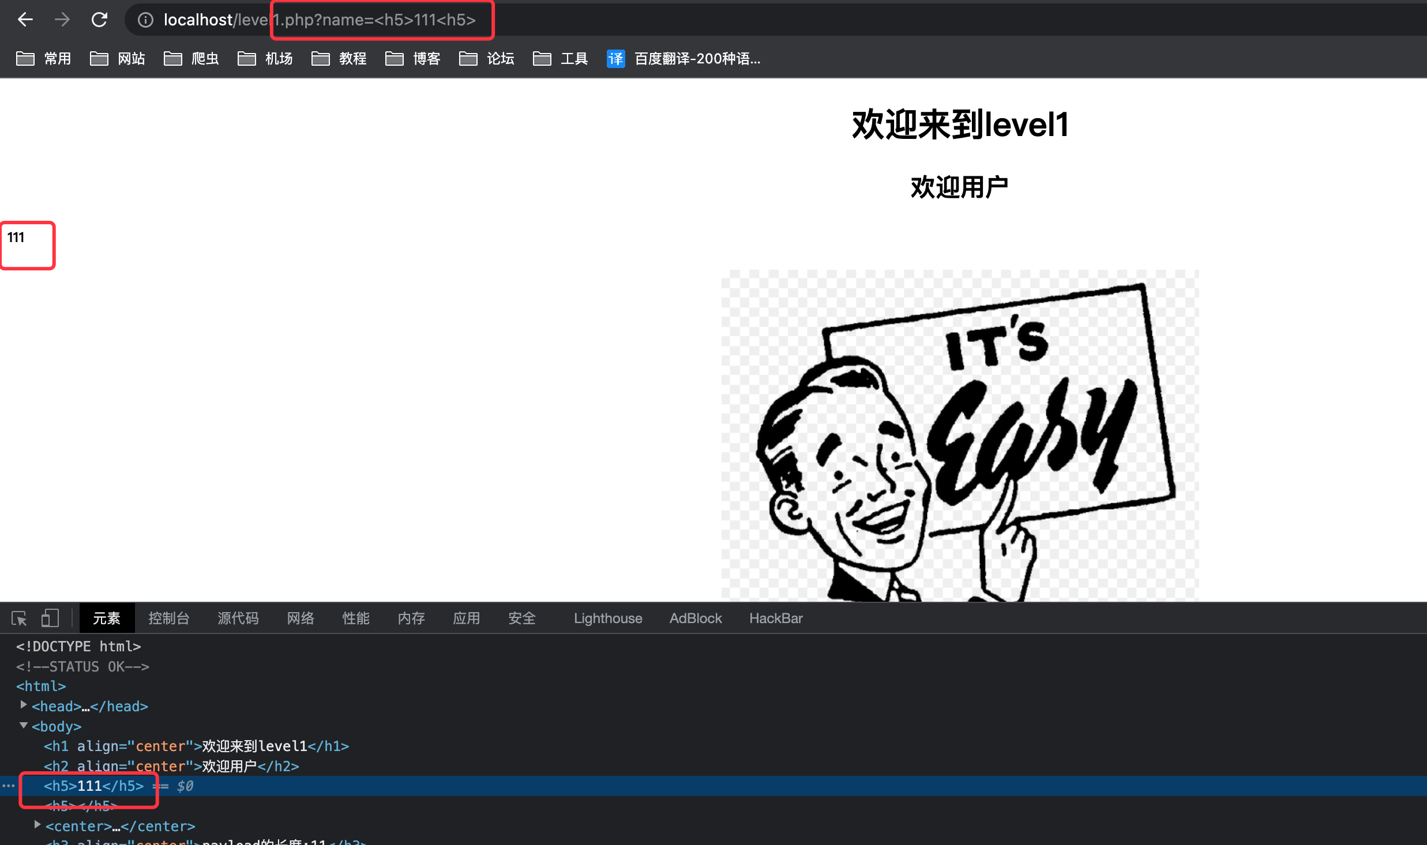The width and height of the screenshot is (1427, 845).
Task: Open the 爬虫 bookmarks folder
Action: coord(191,59)
